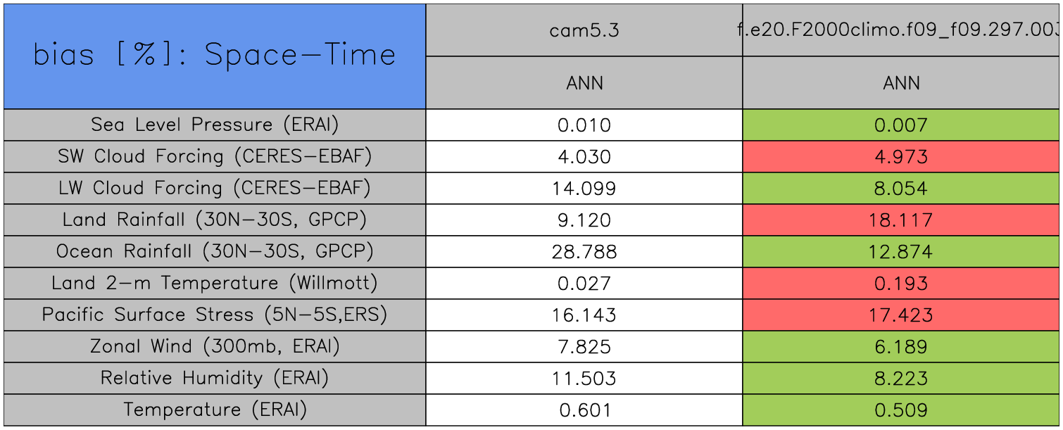Click the white cell showing 28.788
The width and height of the screenshot is (1063, 430).
[584, 252]
